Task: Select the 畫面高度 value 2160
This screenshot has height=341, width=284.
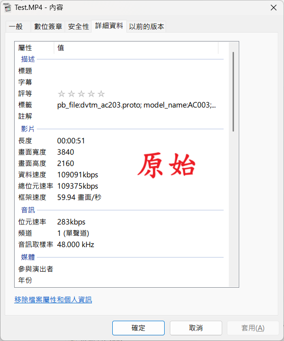Action: tap(66, 164)
